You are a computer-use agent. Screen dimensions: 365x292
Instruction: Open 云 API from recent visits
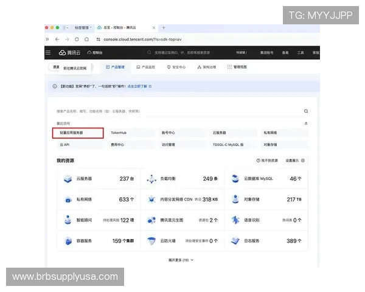pos(80,145)
